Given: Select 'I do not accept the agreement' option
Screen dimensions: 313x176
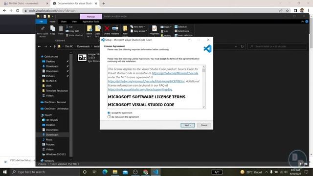Looking at the screenshot, I should click(x=109, y=117).
